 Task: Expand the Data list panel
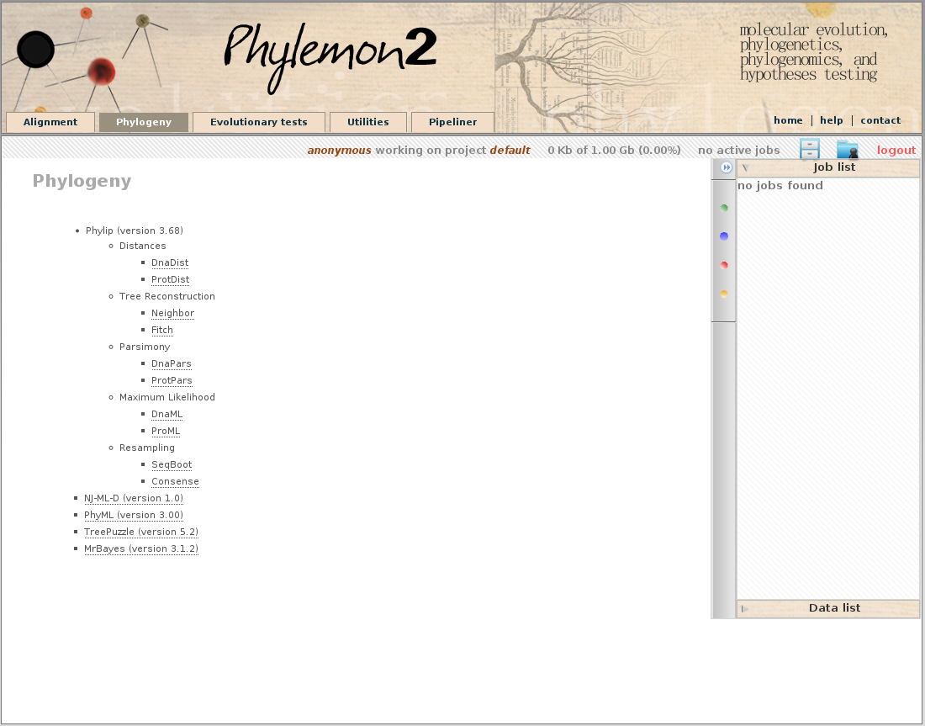828,608
